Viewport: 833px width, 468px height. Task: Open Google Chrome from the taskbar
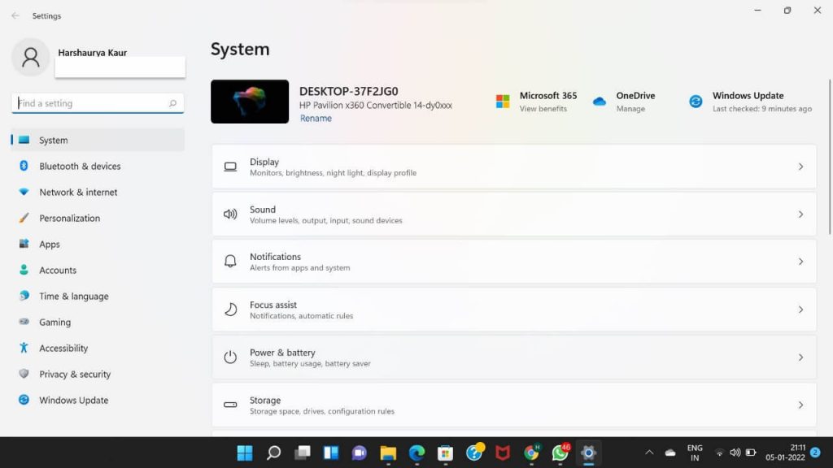coord(532,453)
